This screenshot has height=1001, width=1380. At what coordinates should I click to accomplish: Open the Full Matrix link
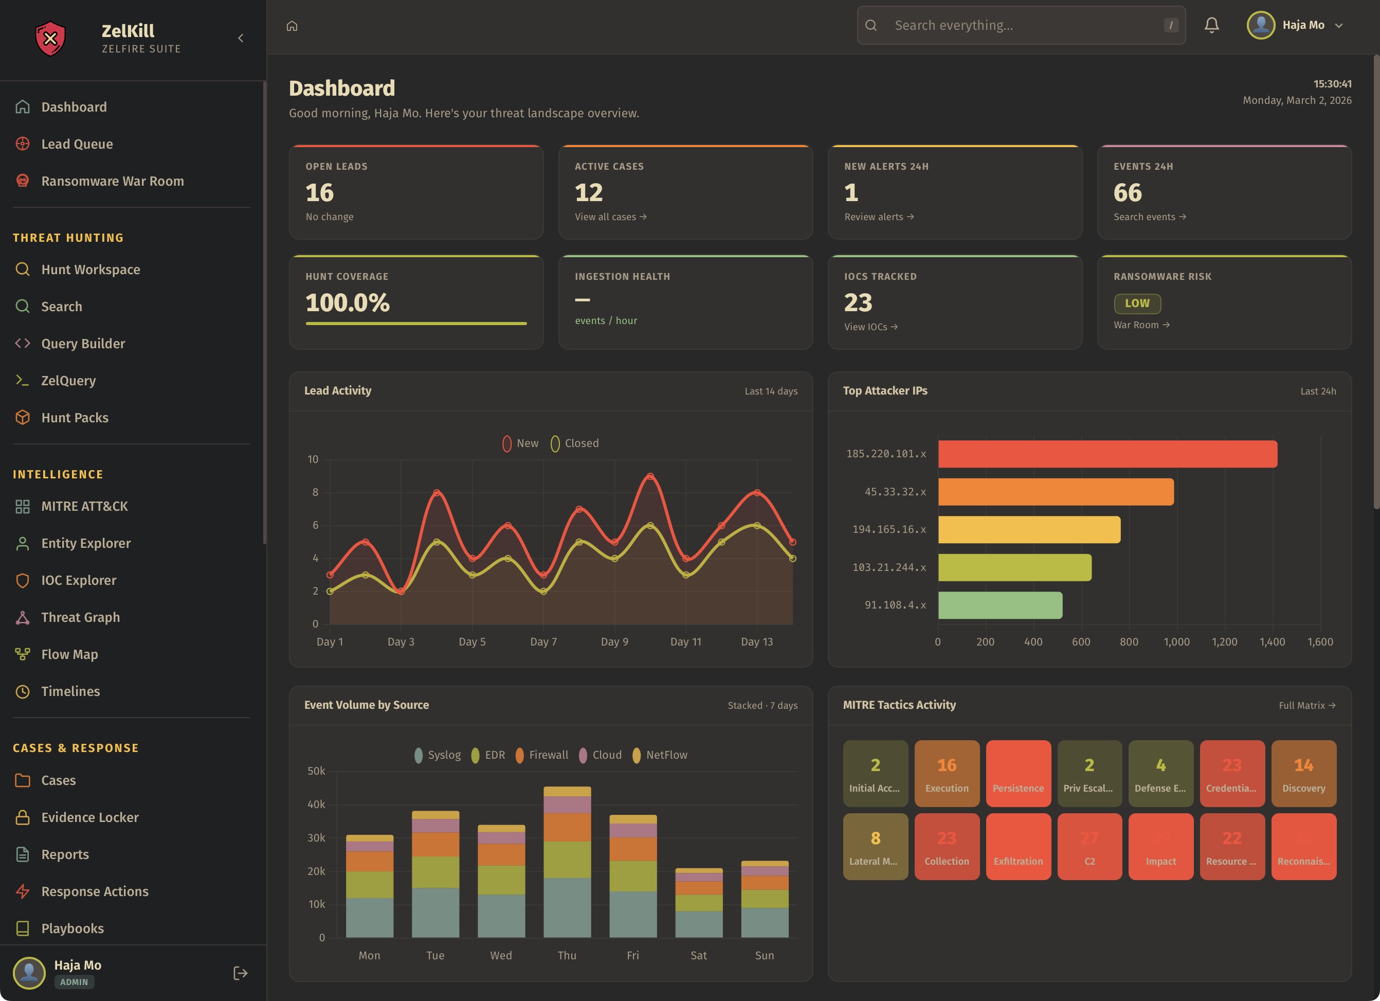(1306, 705)
